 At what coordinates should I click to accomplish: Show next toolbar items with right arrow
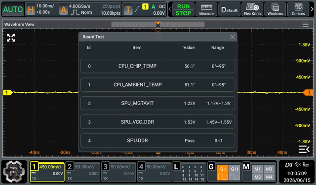pyautogui.click(x=312, y=9)
